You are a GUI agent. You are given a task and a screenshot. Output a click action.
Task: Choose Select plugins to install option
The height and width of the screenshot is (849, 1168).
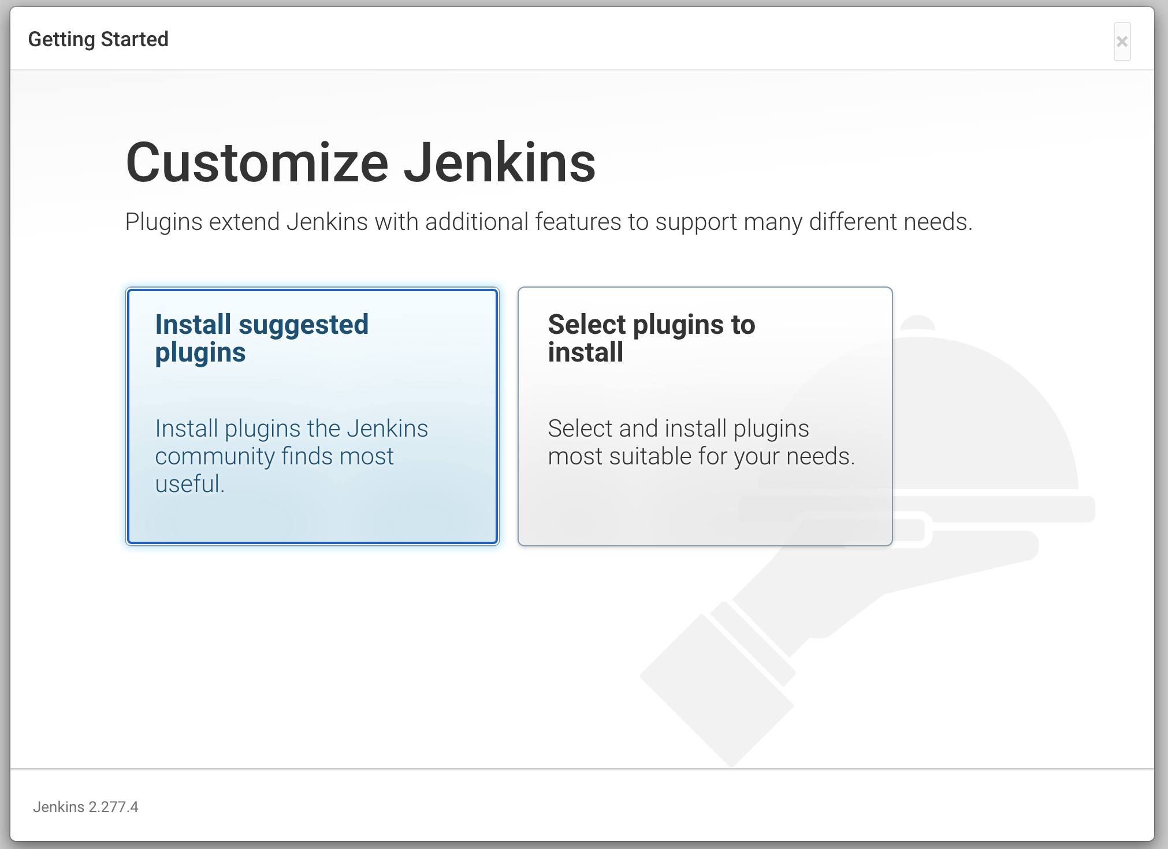point(705,416)
